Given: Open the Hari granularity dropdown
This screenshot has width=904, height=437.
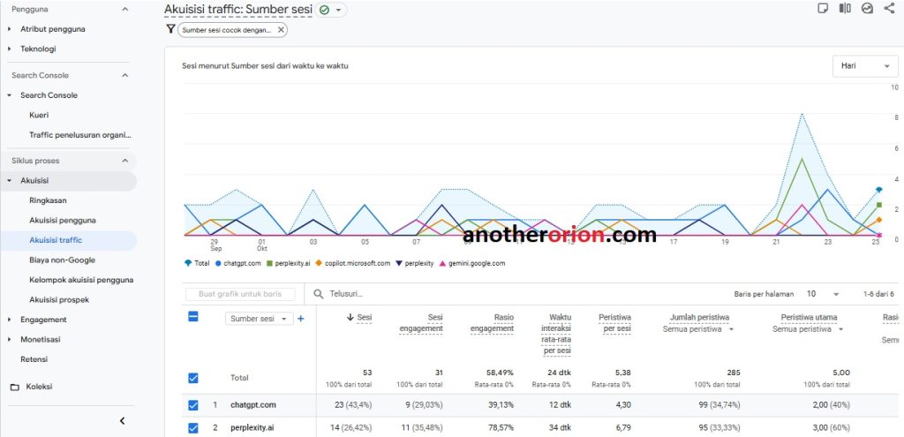Looking at the screenshot, I should point(865,66).
